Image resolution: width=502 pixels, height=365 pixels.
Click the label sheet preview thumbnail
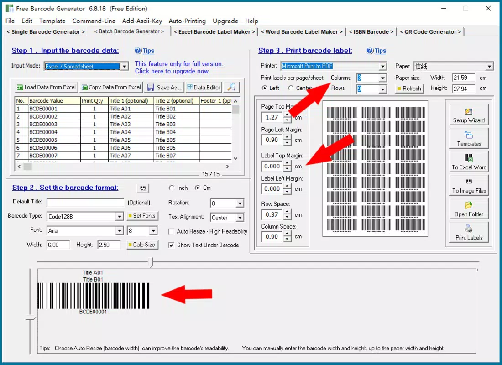[375, 169]
